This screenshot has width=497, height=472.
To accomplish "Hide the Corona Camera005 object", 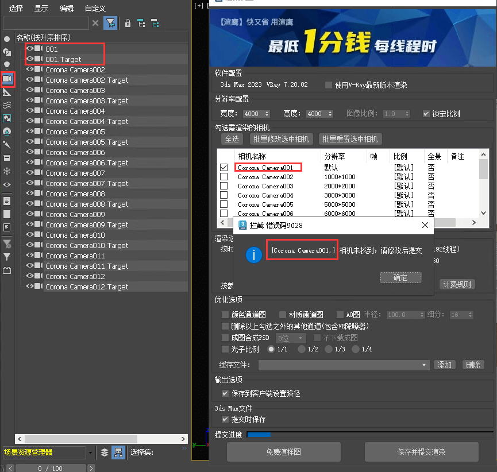I will coord(30,132).
